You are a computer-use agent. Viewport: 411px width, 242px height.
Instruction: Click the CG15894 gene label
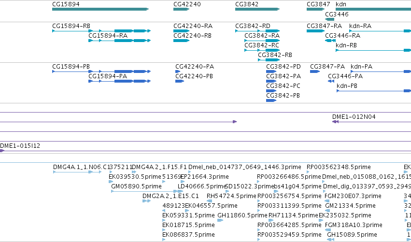[x=66, y=4]
